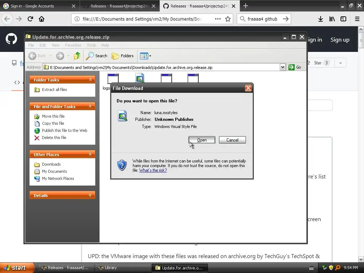The height and width of the screenshot is (273, 364).
Task: Reload the Firefox page
Action: (30, 19)
